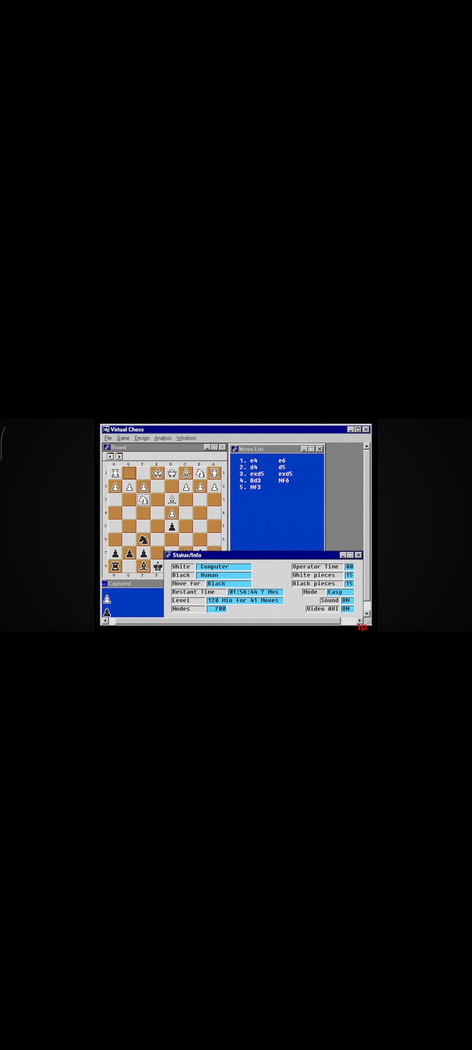Toggle the Sound ON field
This screenshot has height=1050, width=472.
tap(347, 600)
